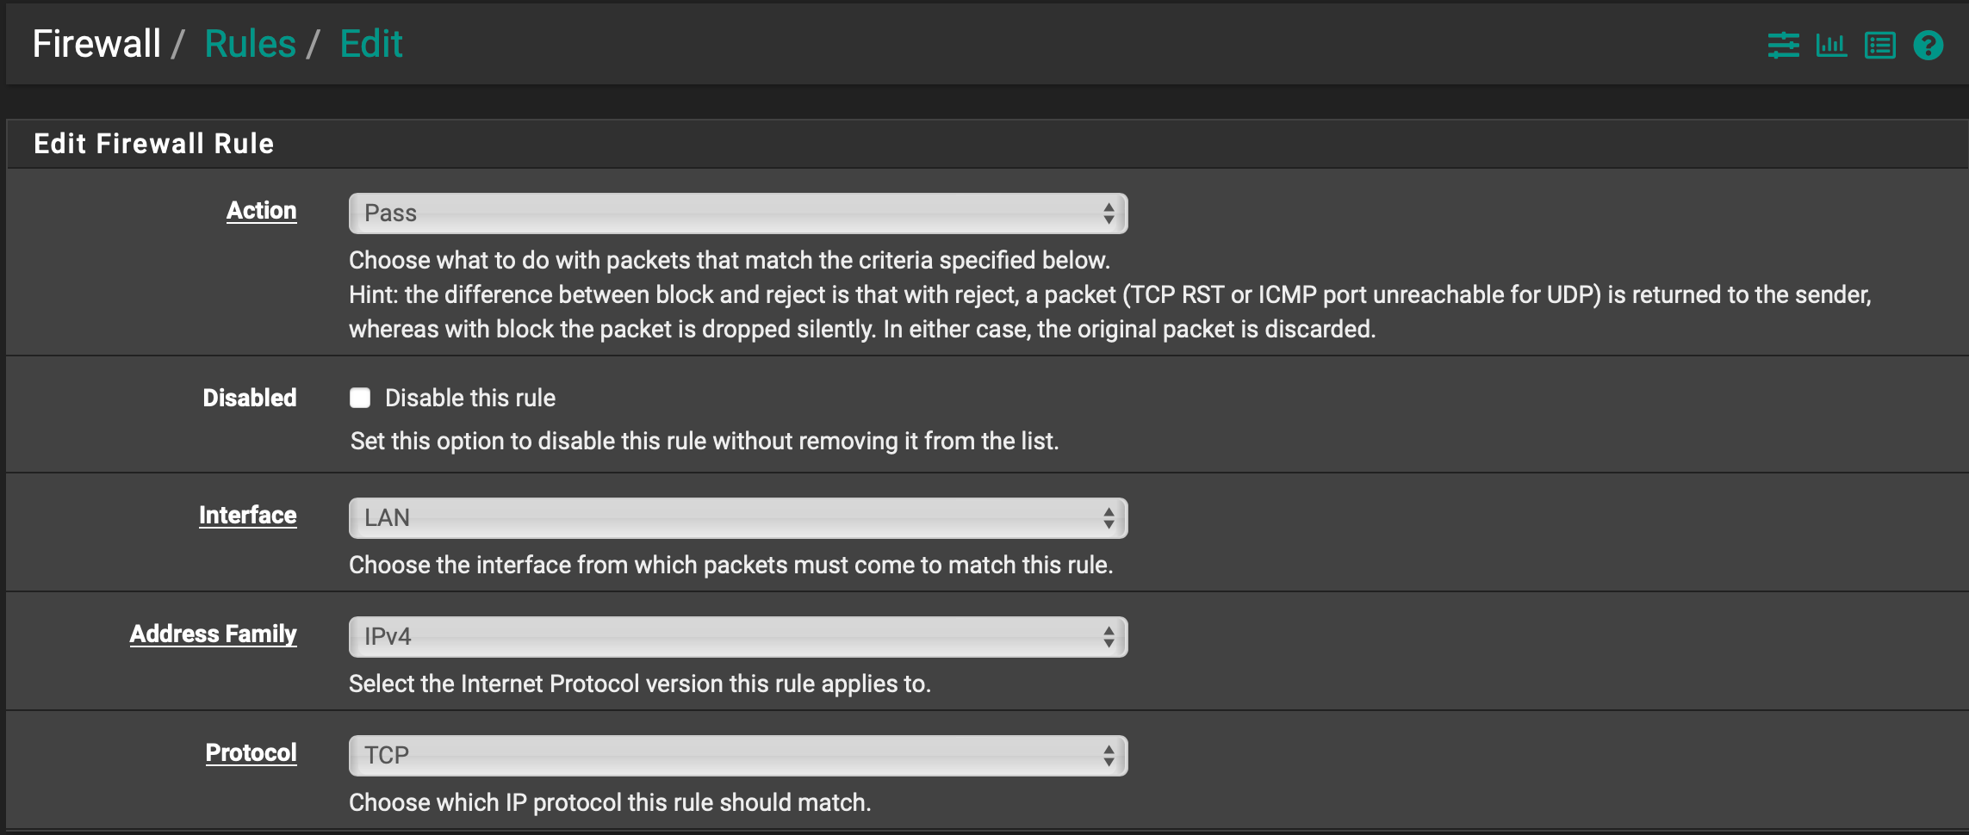This screenshot has height=835, width=1969.
Task: Click the bold Disabled field label
Action: point(249,398)
